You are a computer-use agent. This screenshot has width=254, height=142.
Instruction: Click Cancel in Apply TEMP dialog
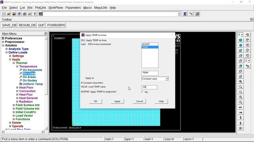pos(139,101)
